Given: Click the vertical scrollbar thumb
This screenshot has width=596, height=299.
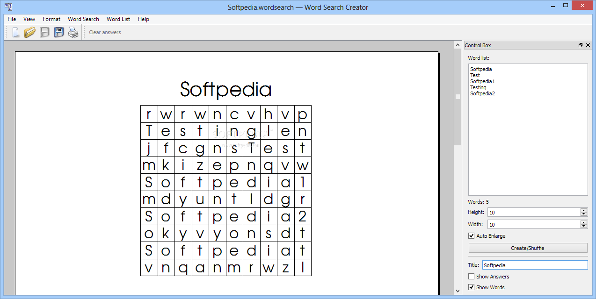Looking at the screenshot, I should (x=458, y=97).
